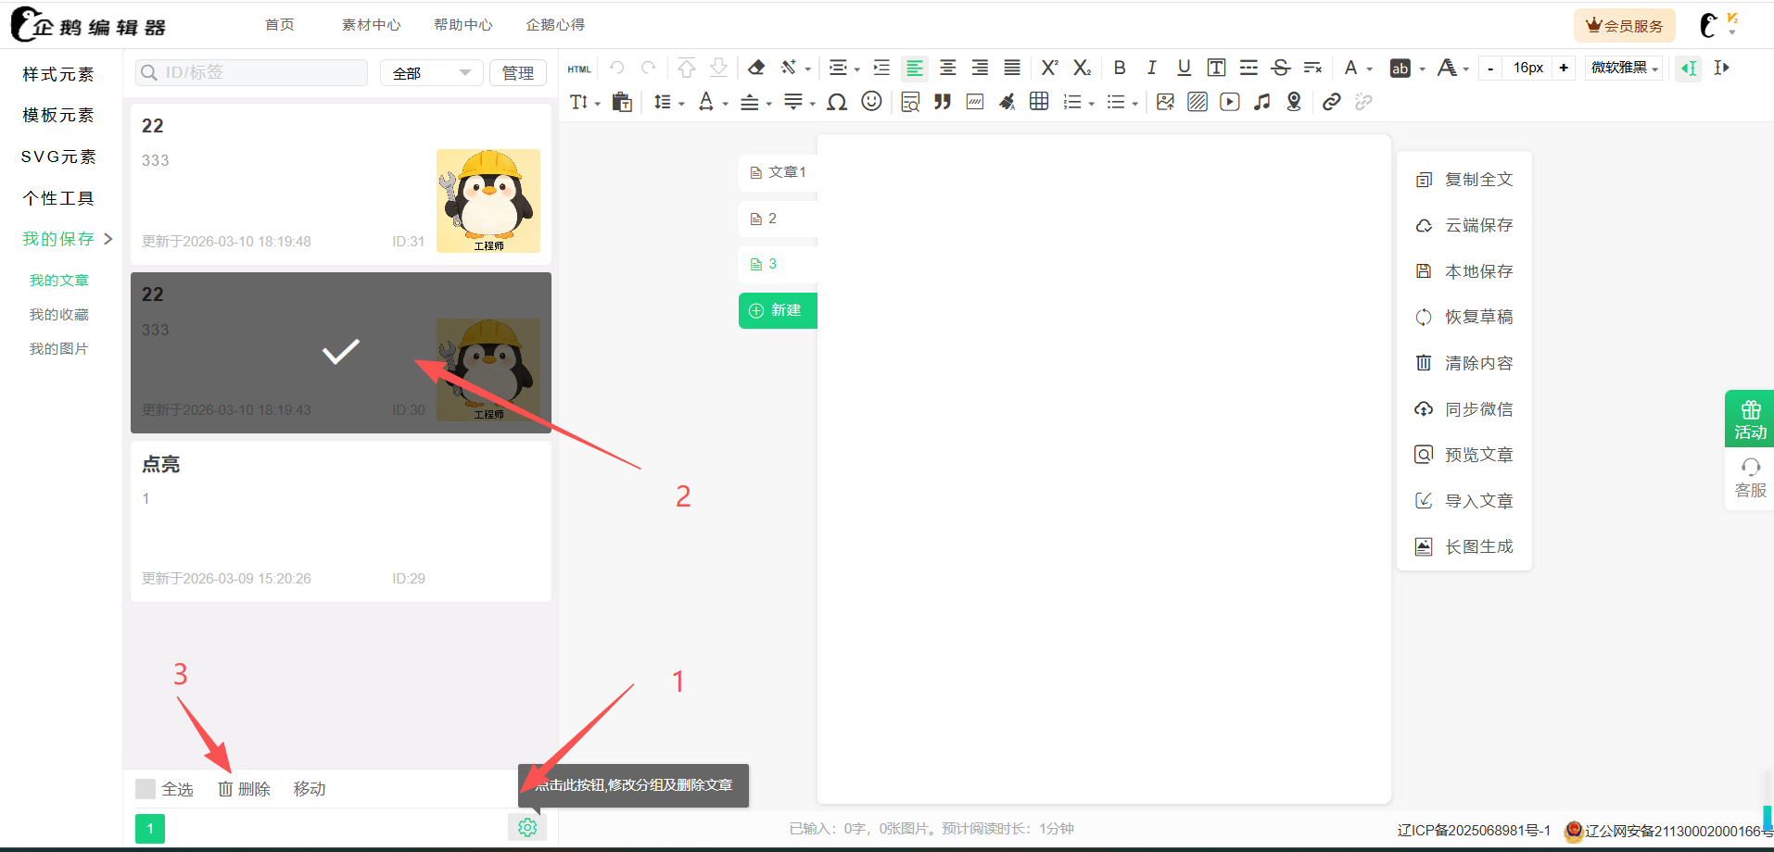The width and height of the screenshot is (1774, 852).
Task: Click the eraser clear-format icon
Action: coord(756,68)
